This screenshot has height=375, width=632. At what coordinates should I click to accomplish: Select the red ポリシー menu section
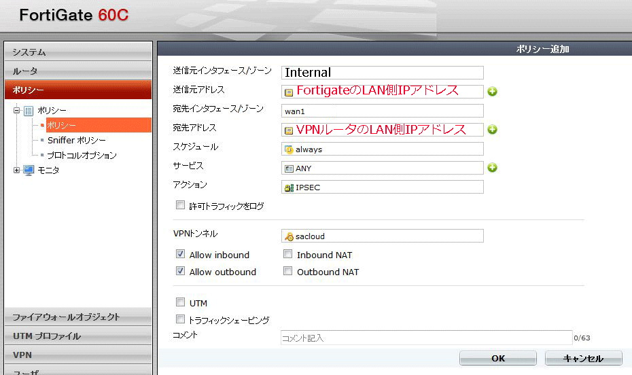pos(78,90)
